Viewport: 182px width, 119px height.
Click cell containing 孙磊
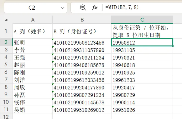point(33,95)
